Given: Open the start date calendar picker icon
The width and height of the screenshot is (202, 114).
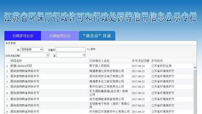Looking at the screenshot, I should (x=47, y=55).
